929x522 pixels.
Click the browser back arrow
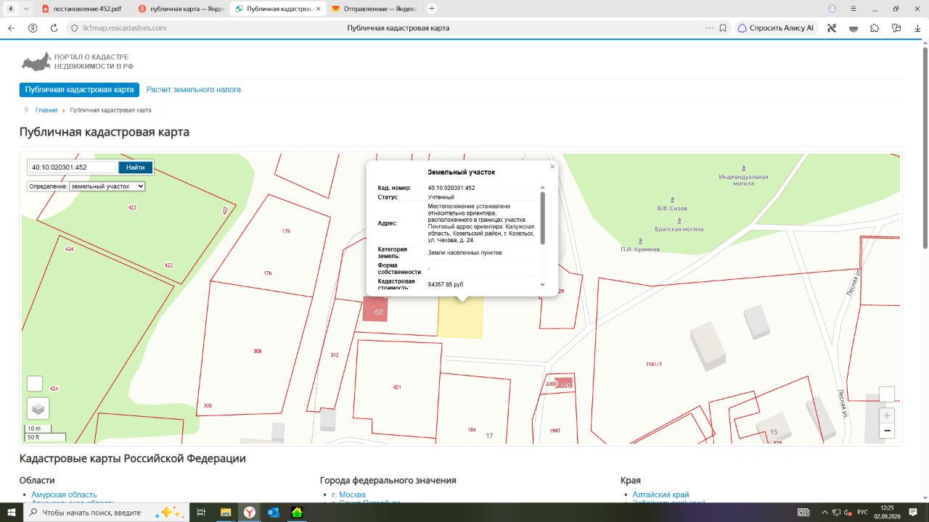click(x=11, y=28)
